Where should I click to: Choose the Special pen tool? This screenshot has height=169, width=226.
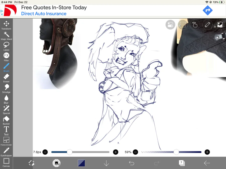coord(6,110)
